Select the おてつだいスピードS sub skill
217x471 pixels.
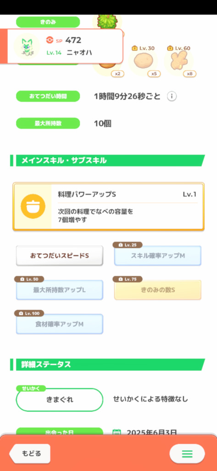click(59, 256)
